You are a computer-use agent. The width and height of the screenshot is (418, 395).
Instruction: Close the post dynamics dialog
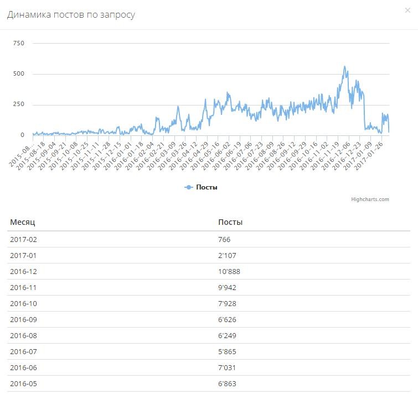coord(407,10)
